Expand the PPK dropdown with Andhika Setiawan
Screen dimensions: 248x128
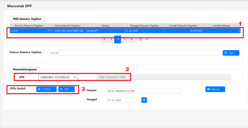coord(58,77)
